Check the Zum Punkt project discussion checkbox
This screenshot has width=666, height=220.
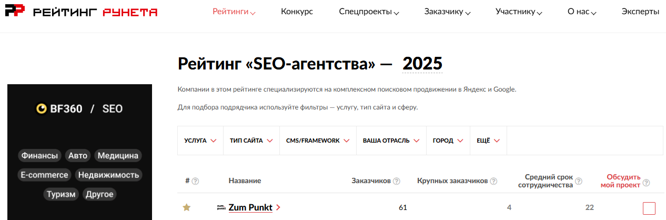pyautogui.click(x=649, y=208)
